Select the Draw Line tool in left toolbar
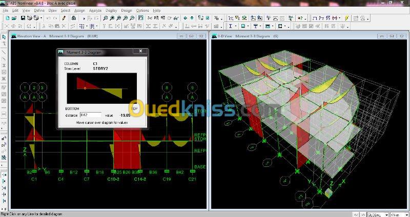The height and width of the screenshot is (217, 410). tap(4, 52)
